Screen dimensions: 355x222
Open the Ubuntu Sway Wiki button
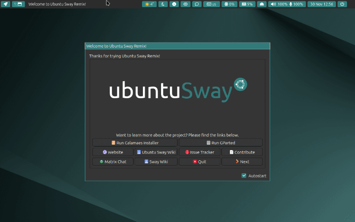point(156,152)
